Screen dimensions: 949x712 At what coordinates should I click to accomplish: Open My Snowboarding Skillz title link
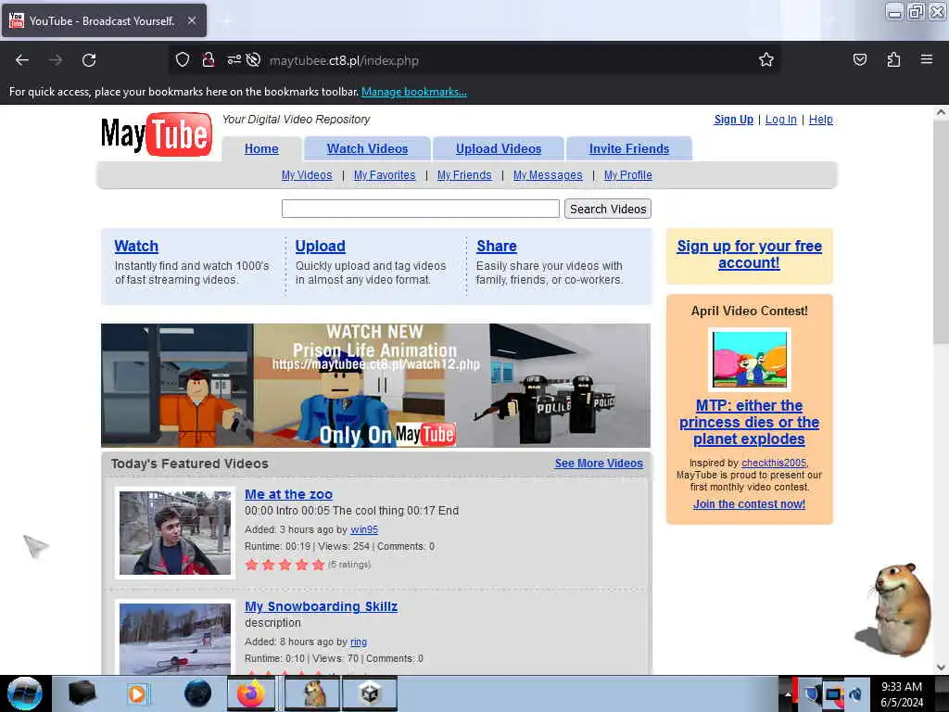321,606
